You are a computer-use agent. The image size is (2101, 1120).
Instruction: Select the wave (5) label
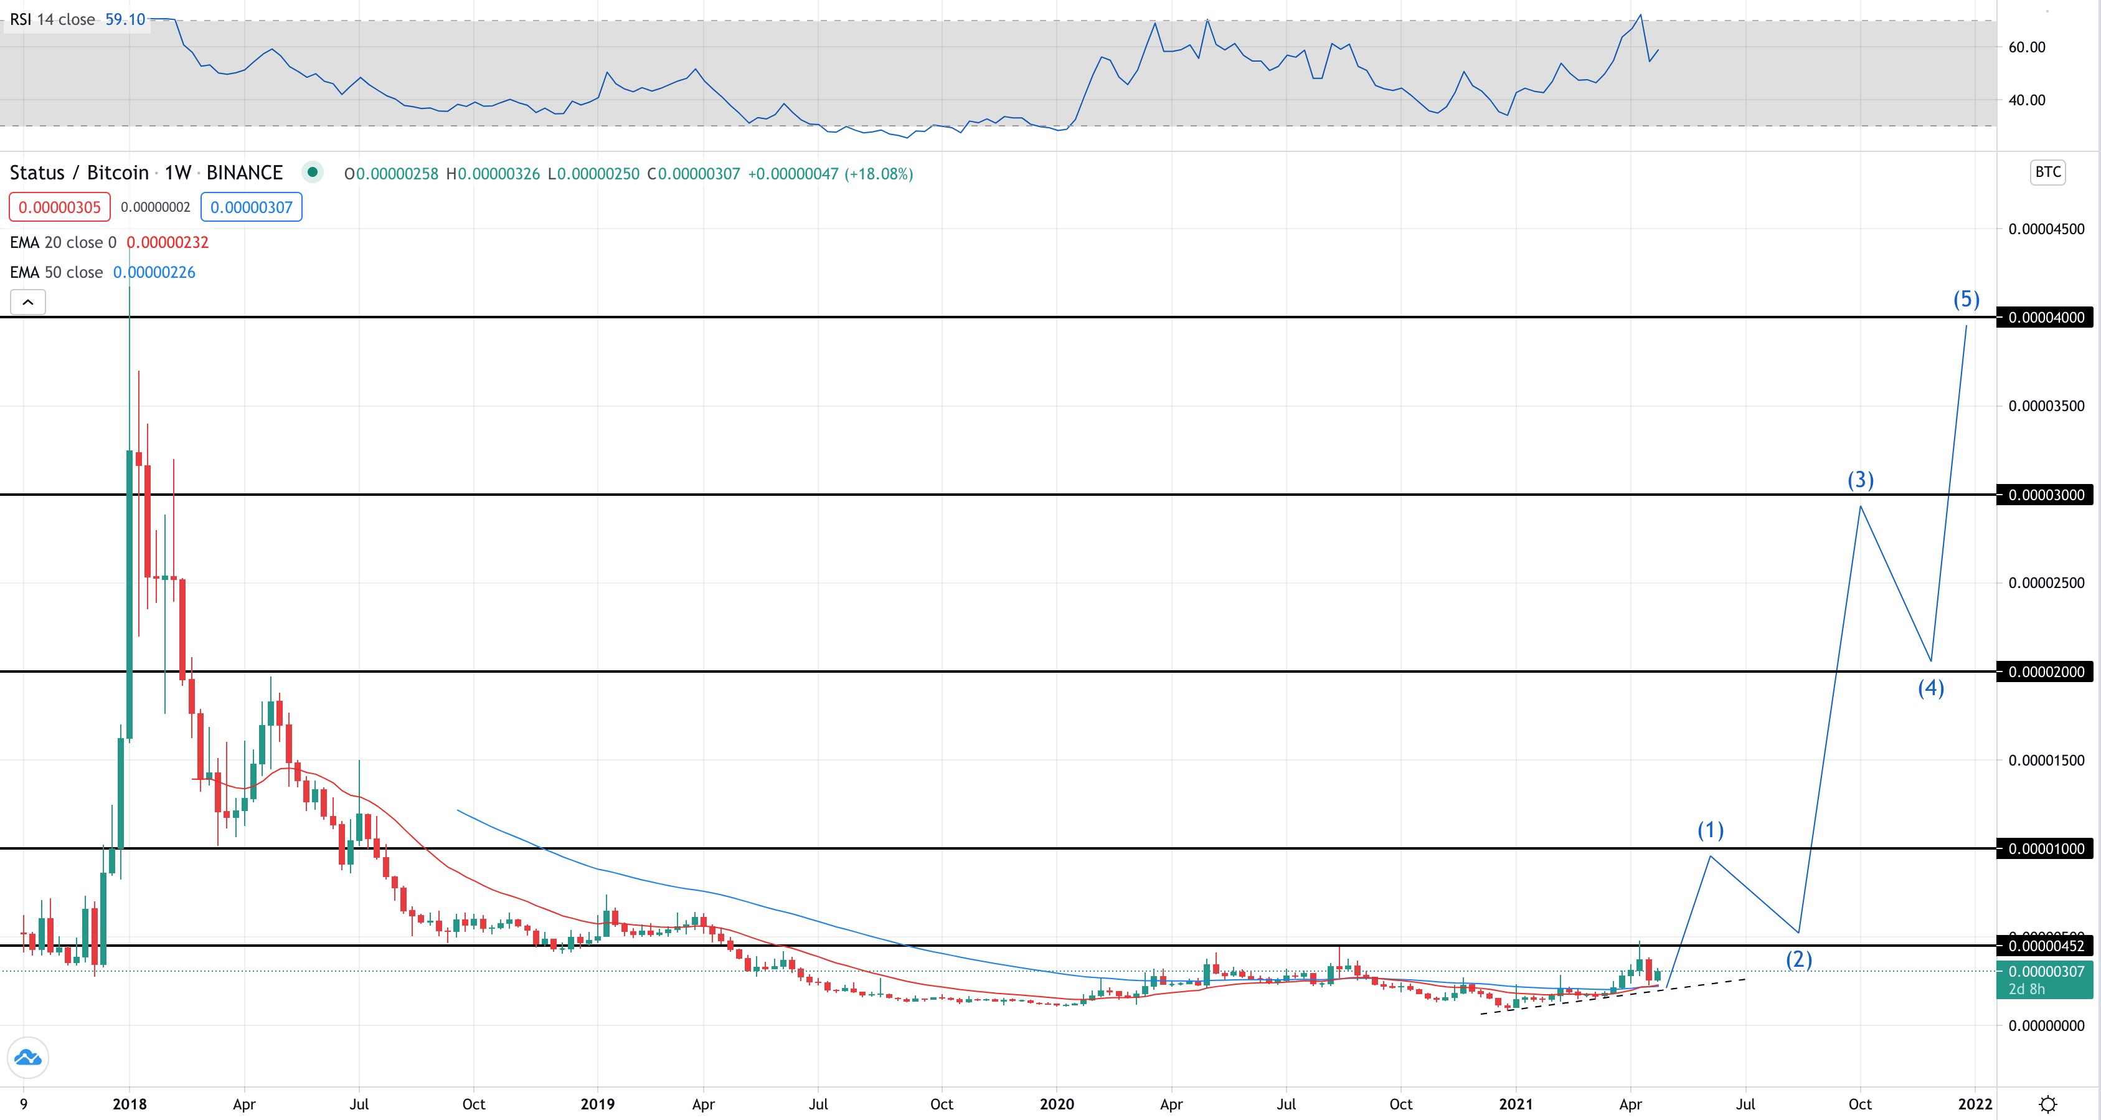[x=1966, y=300]
